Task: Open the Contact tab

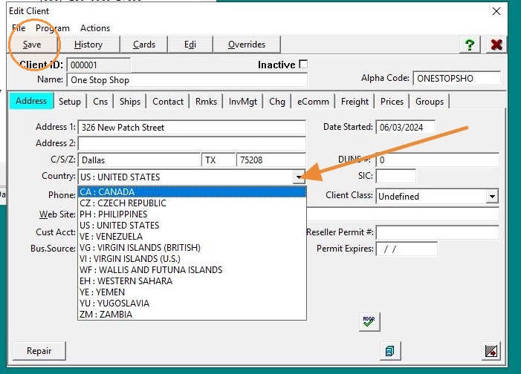Action: pos(168,102)
